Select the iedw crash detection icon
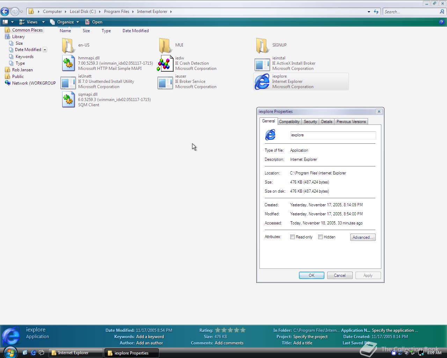 [165, 63]
